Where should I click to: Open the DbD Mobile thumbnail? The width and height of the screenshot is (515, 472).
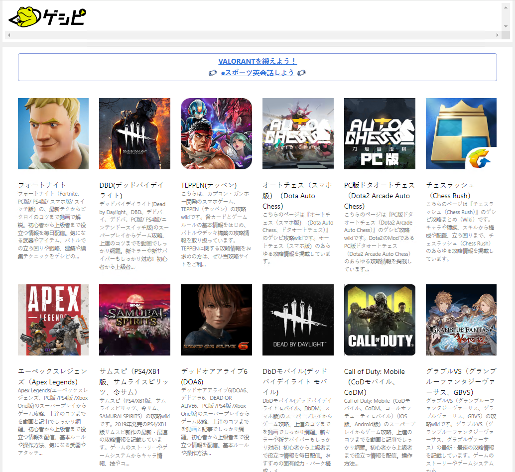[298, 320]
